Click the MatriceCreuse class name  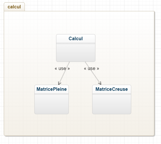coord(112,89)
